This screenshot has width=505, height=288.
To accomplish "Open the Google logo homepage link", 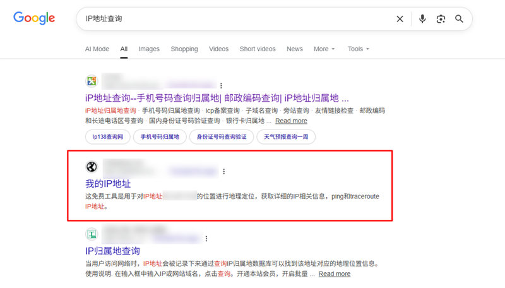I will click(34, 18).
